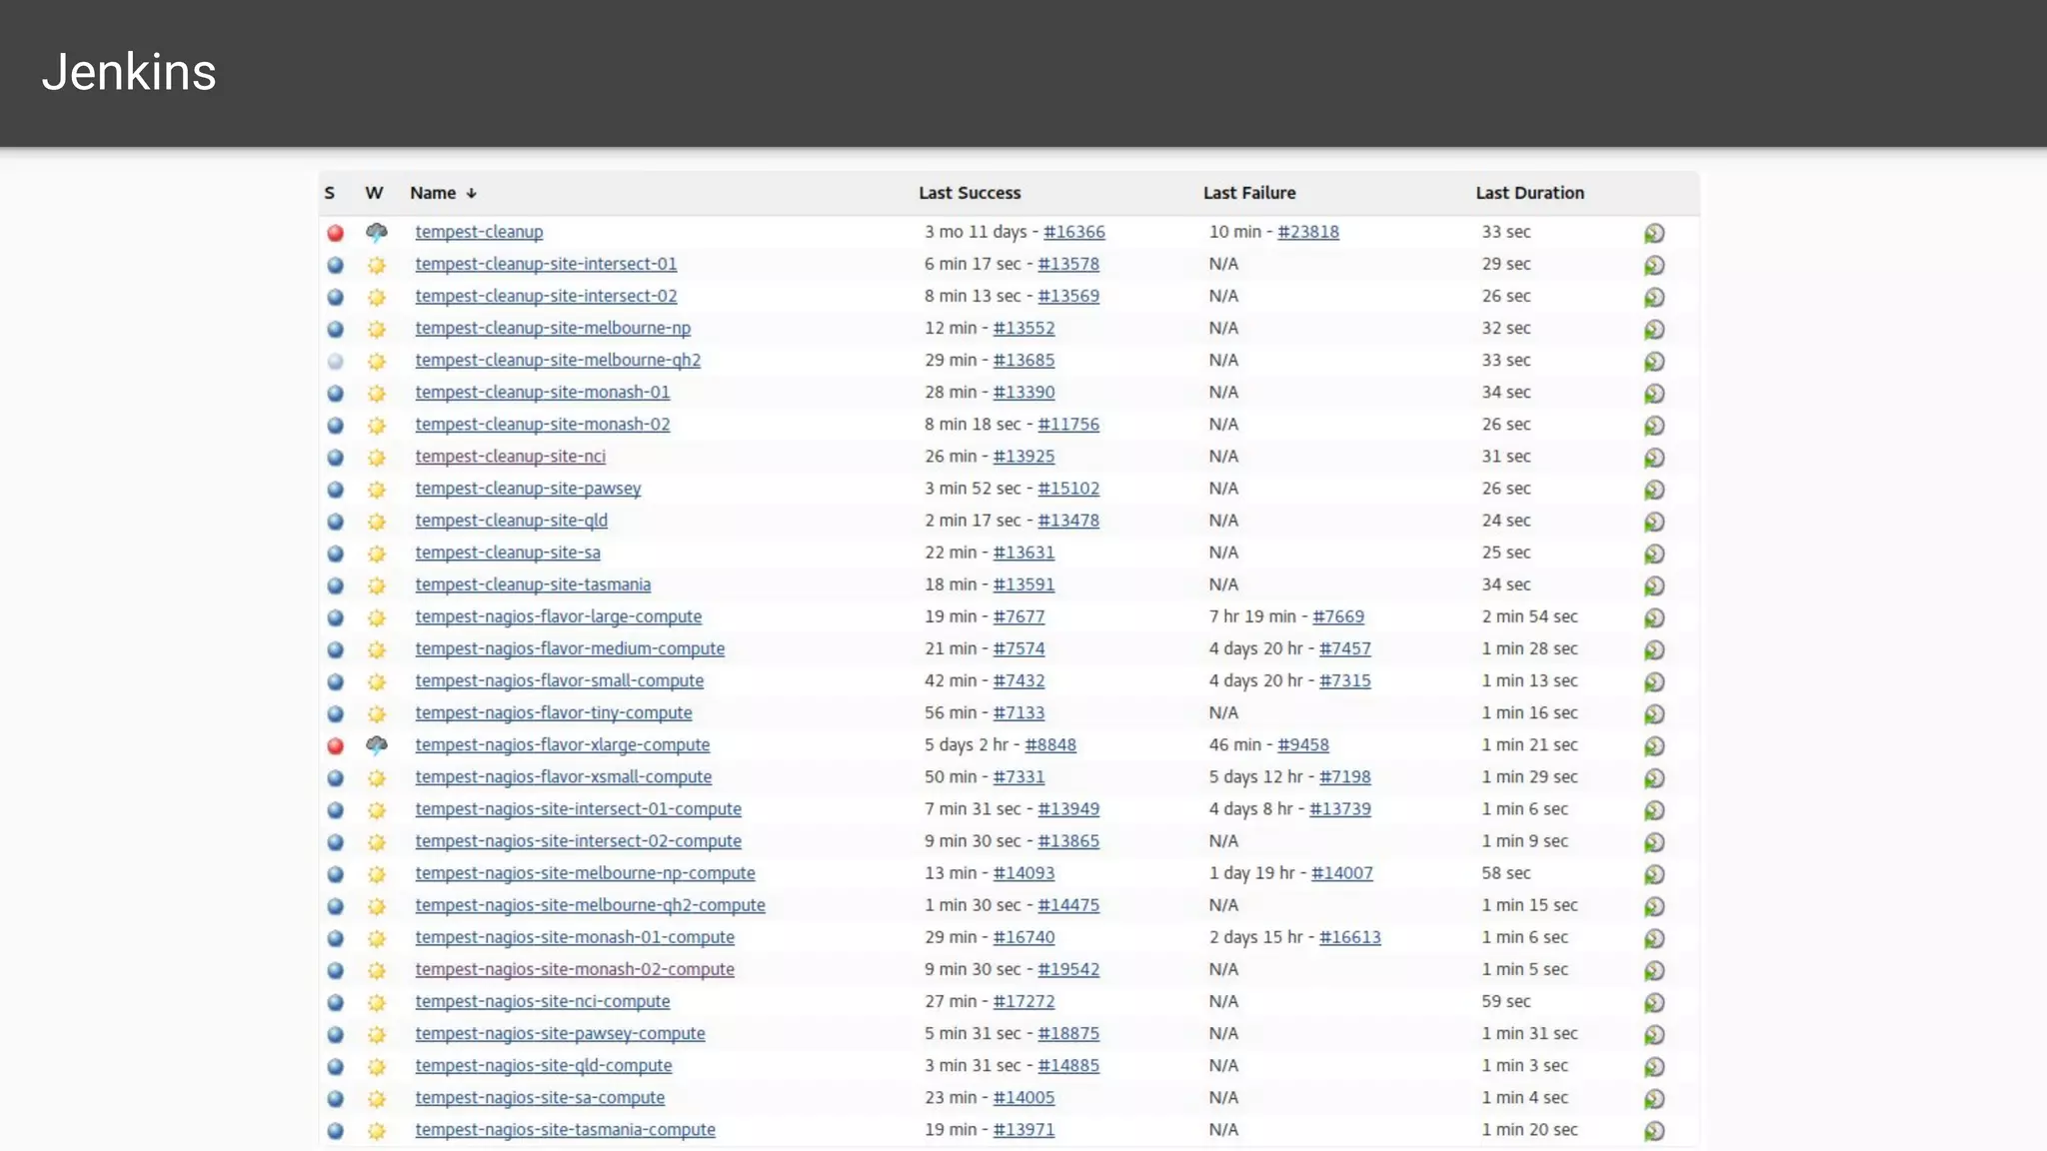Click schedule build icon for tempest-cleanup
2047x1151 pixels.
1654,233
